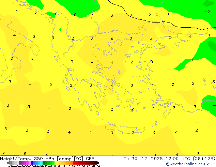Click the 'Height/Temp.' title text
Viewport: 216px width, 167px height.
pyautogui.click(x=15, y=159)
